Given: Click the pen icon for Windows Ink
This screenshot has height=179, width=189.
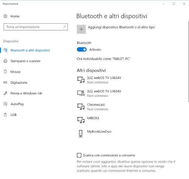Looking at the screenshot, I should (x=5, y=93).
